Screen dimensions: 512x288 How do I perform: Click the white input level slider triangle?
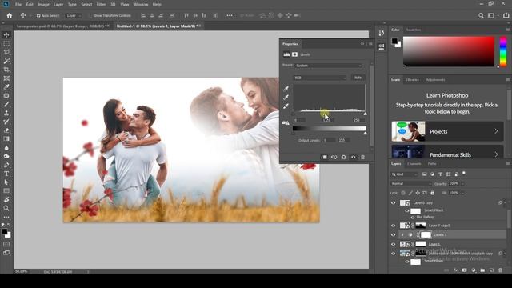click(x=365, y=114)
